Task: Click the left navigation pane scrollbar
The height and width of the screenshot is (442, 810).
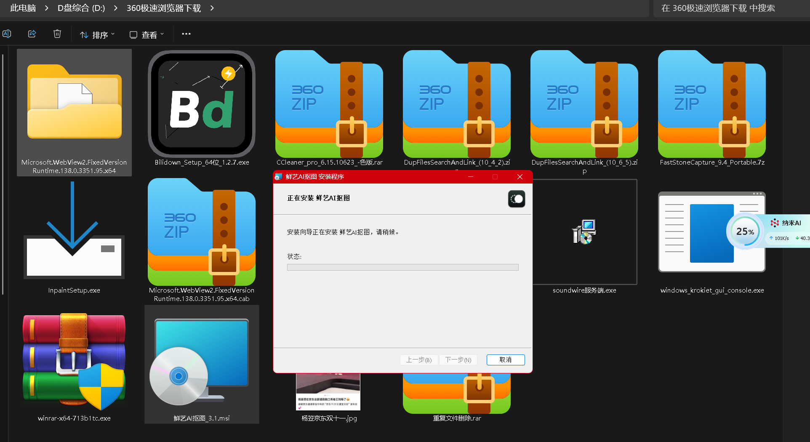Action: pyautogui.click(x=3, y=175)
